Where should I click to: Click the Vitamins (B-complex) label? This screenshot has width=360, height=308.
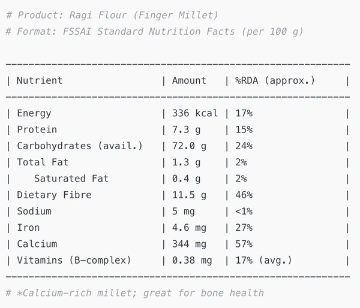coord(74,260)
